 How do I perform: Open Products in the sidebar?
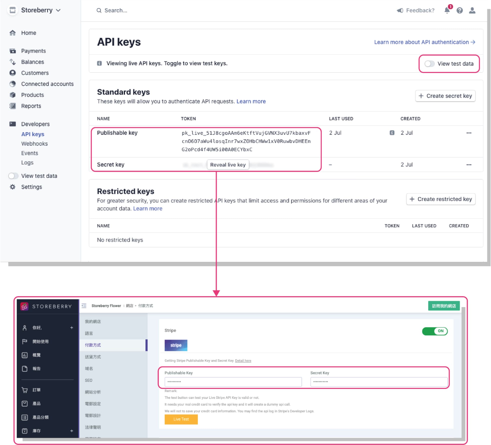pos(32,95)
